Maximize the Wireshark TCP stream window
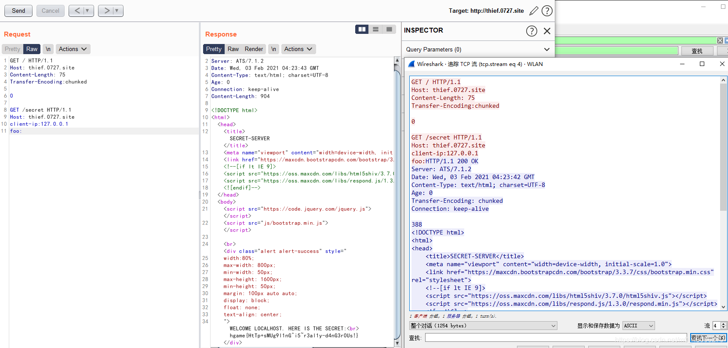This screenshot has height=348, width=728. pyautogui.click(x=702, y=64)
